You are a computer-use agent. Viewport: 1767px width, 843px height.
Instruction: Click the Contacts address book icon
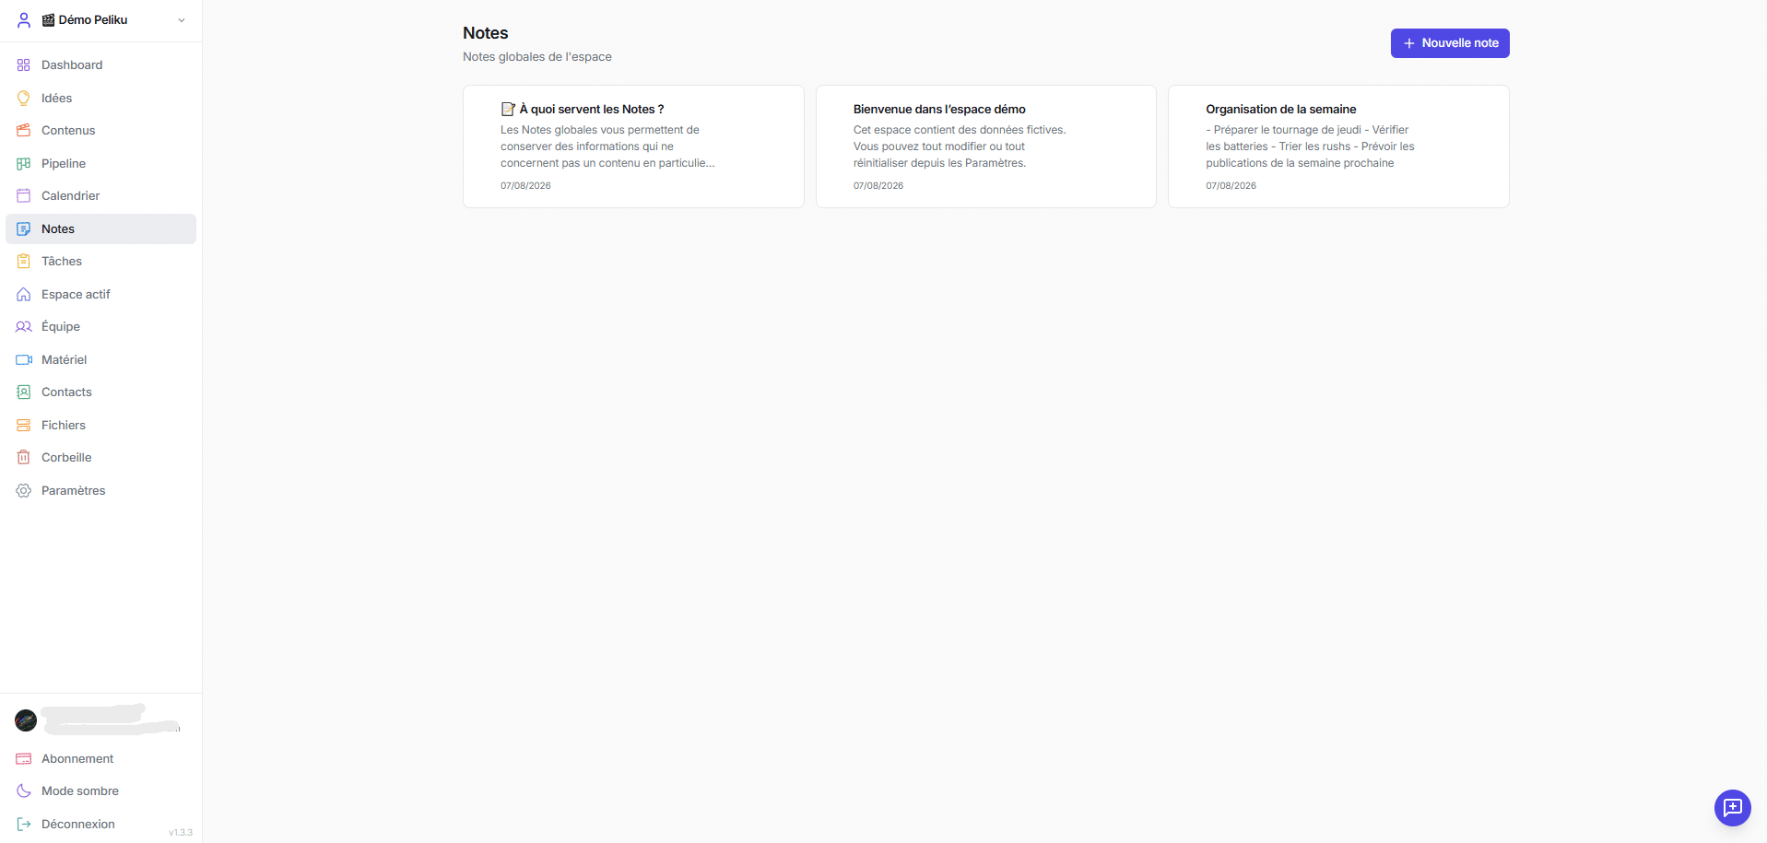coord(24,392)
